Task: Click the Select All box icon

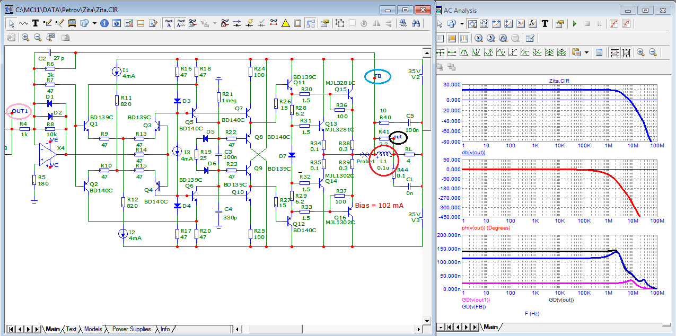Action: click(339, 23)
